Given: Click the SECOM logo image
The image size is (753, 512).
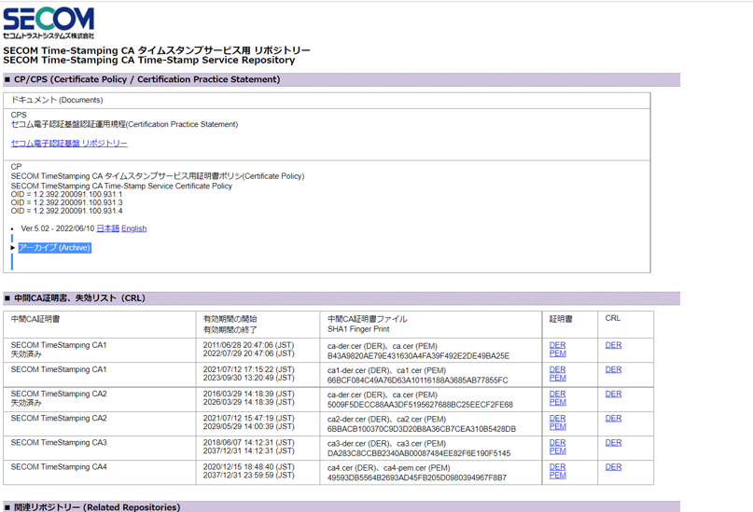Looking at the screenshot, I should (x=49, y=22).
